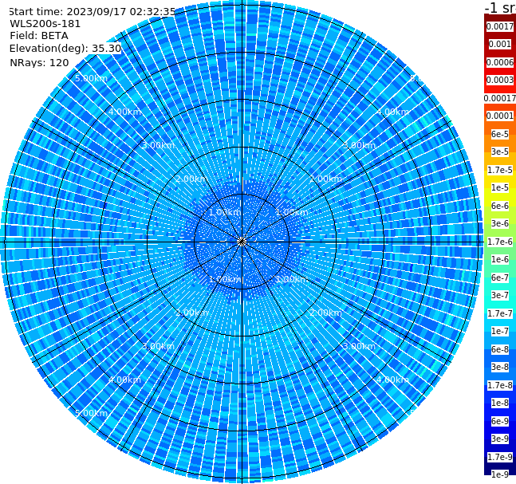The height and width of the screenshot is (484, 516).
Task: Select the 4.00km label in upper-right quadrant
Action: click(x=392, y=112)
